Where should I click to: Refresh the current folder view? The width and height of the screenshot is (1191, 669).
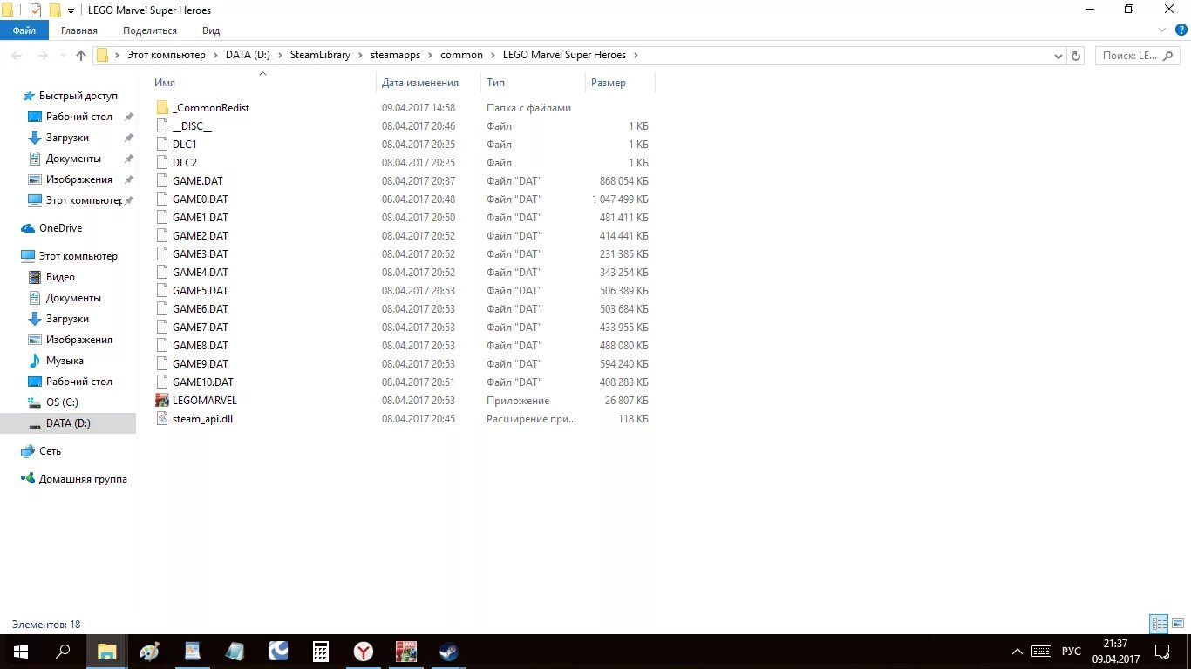pyautogui.click(x=1076, y=55)
